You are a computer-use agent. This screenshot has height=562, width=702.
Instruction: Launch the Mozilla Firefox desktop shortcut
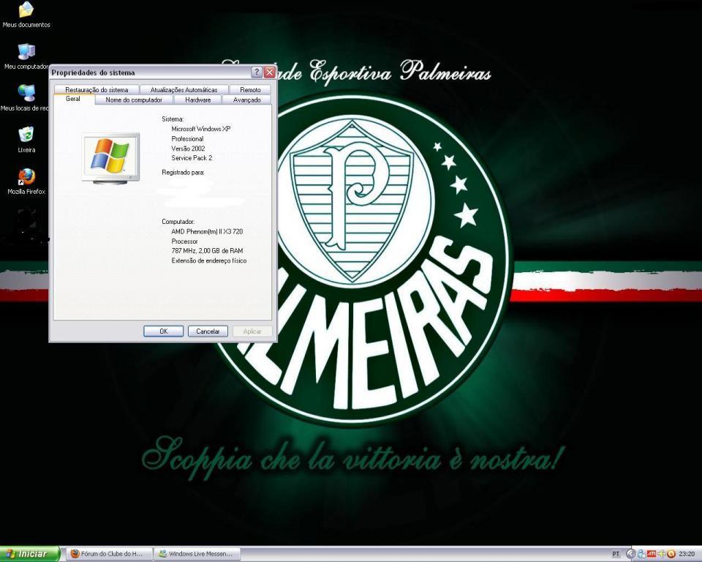pos(26,181)
